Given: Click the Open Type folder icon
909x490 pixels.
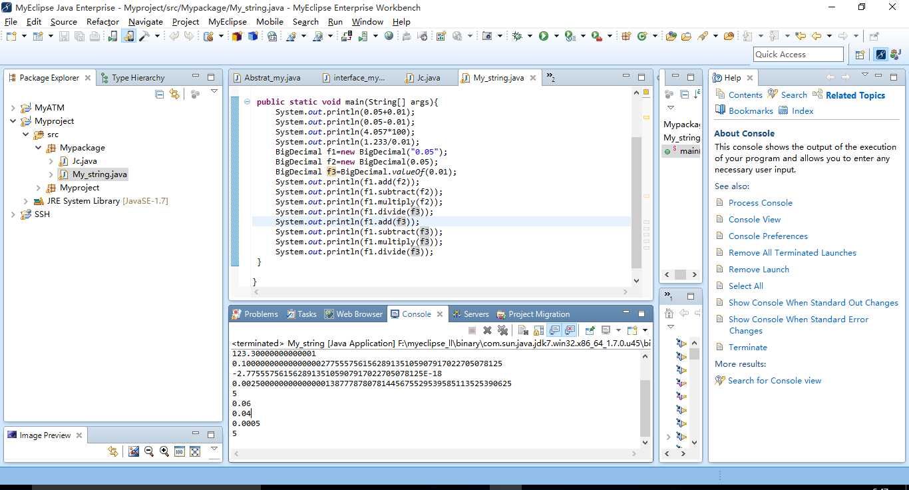Looking at the screenshot, I should pyautogui.click(x=671, y=36).
